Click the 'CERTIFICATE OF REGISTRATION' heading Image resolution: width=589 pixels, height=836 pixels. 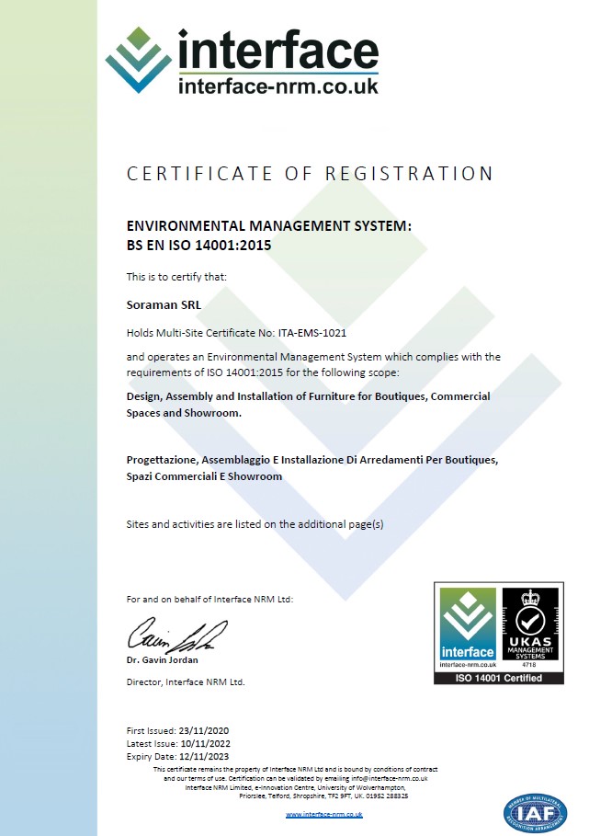pos(310,174)
